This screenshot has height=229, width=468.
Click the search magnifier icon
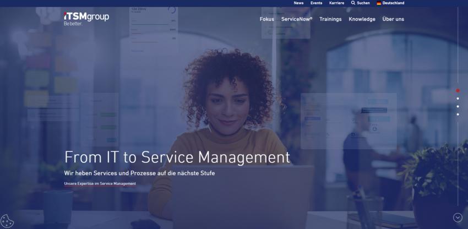point(353,3)
